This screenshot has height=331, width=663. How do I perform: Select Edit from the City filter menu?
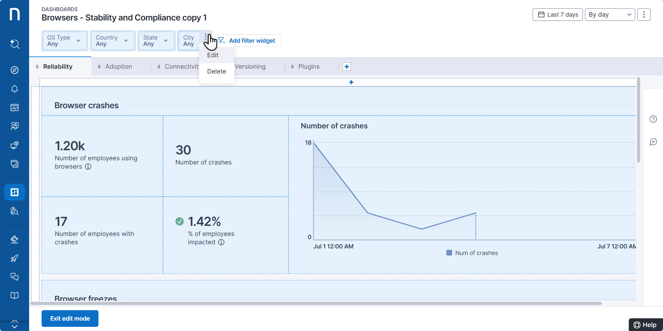(x=213, y=55)
